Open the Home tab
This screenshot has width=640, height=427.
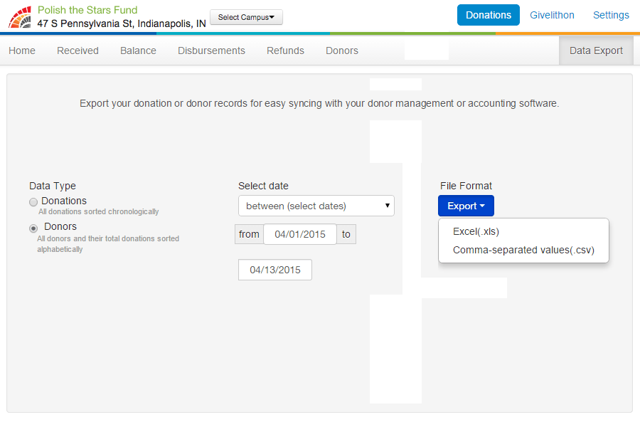(x=22, y=51)
